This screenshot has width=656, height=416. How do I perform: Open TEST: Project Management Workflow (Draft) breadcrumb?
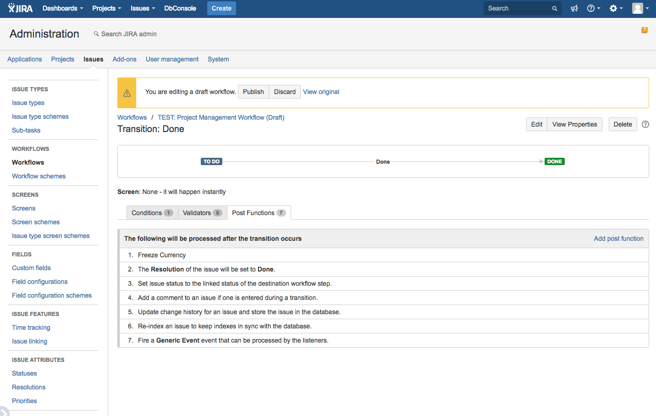221,117
